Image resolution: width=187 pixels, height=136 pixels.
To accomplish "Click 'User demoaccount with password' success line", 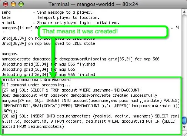I will pos(79,95).
